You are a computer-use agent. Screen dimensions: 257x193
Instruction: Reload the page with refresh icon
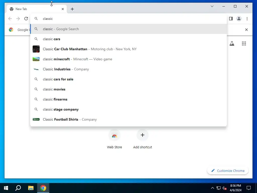point(26,19)
